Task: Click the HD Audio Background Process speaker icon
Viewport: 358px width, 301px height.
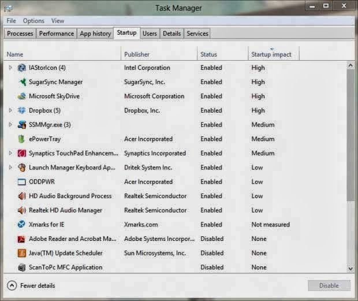Action: [x=22, y=196]
